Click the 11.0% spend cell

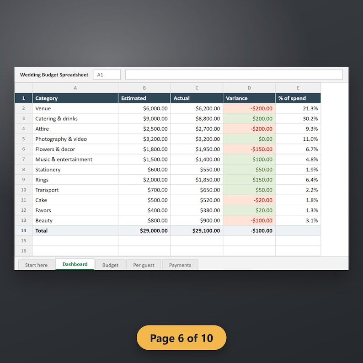tap(298, 139)
